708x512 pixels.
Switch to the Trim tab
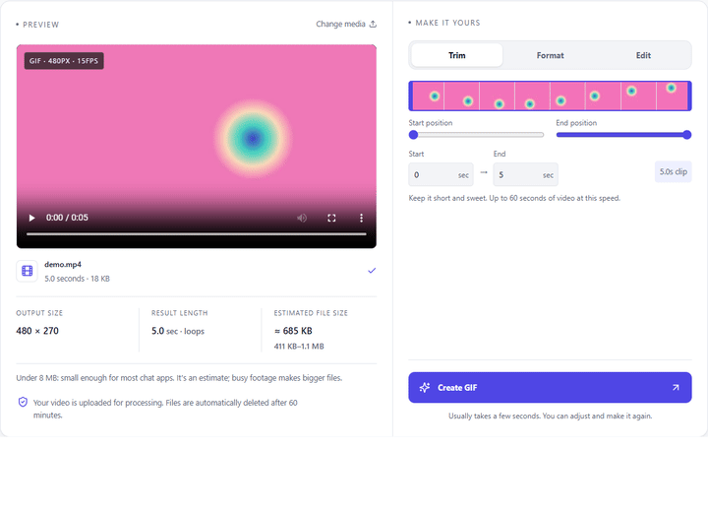[x=457, y=55]
